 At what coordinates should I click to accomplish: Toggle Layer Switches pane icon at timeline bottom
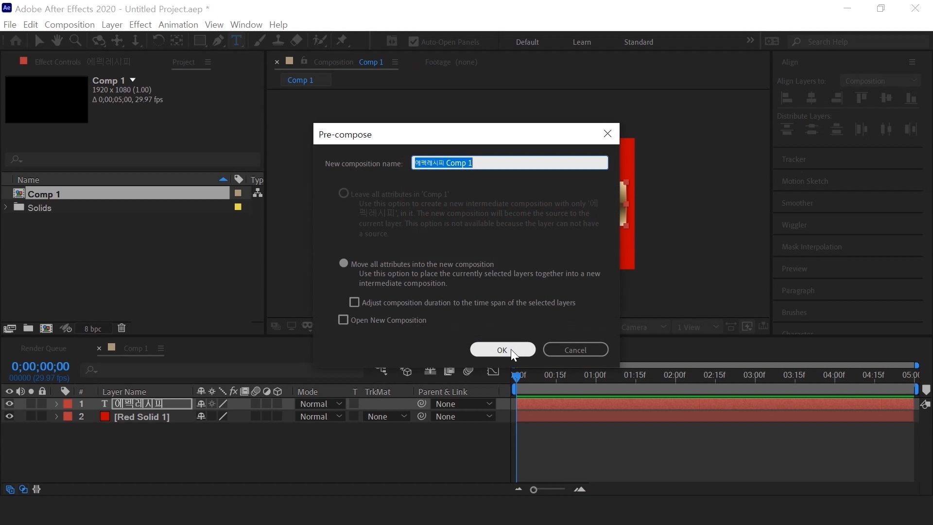tap(10, 490)
